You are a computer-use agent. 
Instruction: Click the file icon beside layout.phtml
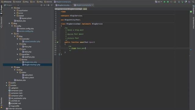[20, 18]
